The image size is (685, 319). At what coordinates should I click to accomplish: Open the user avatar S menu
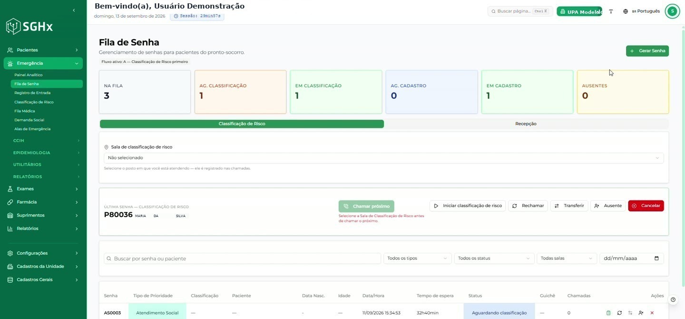click(672, 11)
